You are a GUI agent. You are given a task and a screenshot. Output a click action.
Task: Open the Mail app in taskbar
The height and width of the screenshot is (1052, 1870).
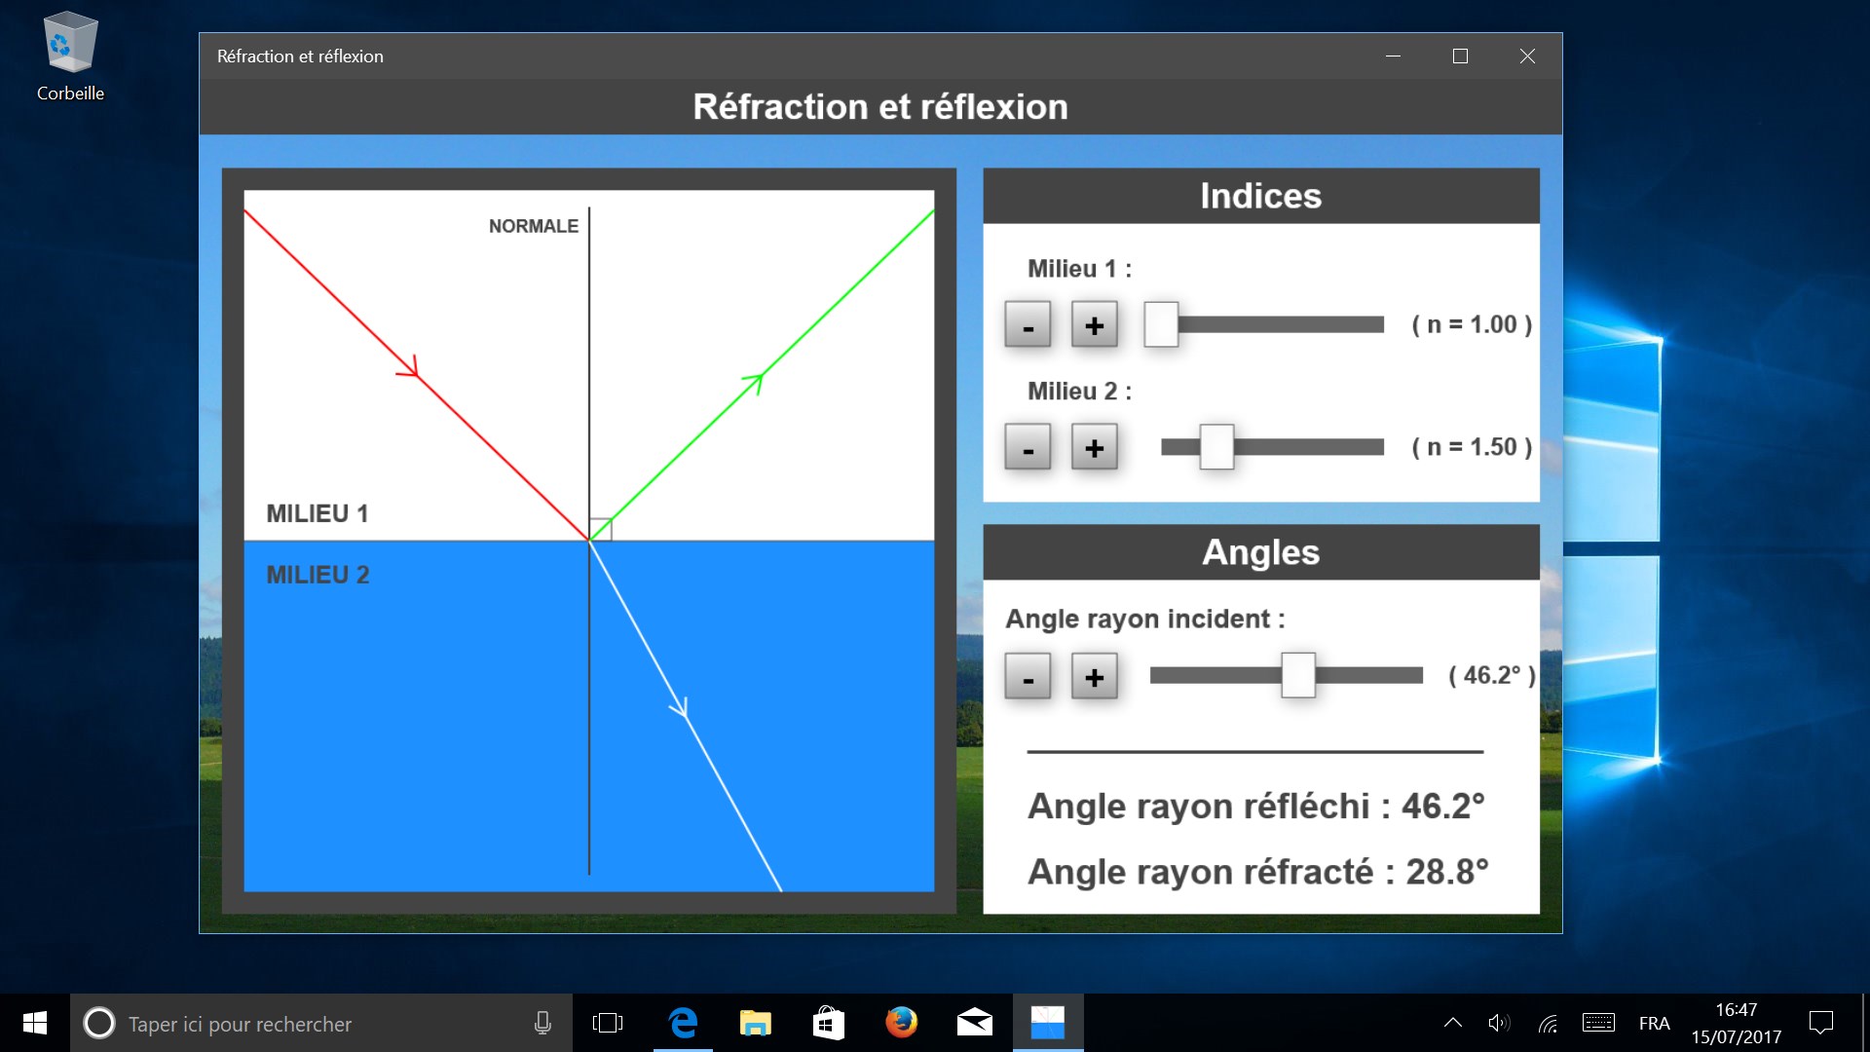coord(974,1023)
